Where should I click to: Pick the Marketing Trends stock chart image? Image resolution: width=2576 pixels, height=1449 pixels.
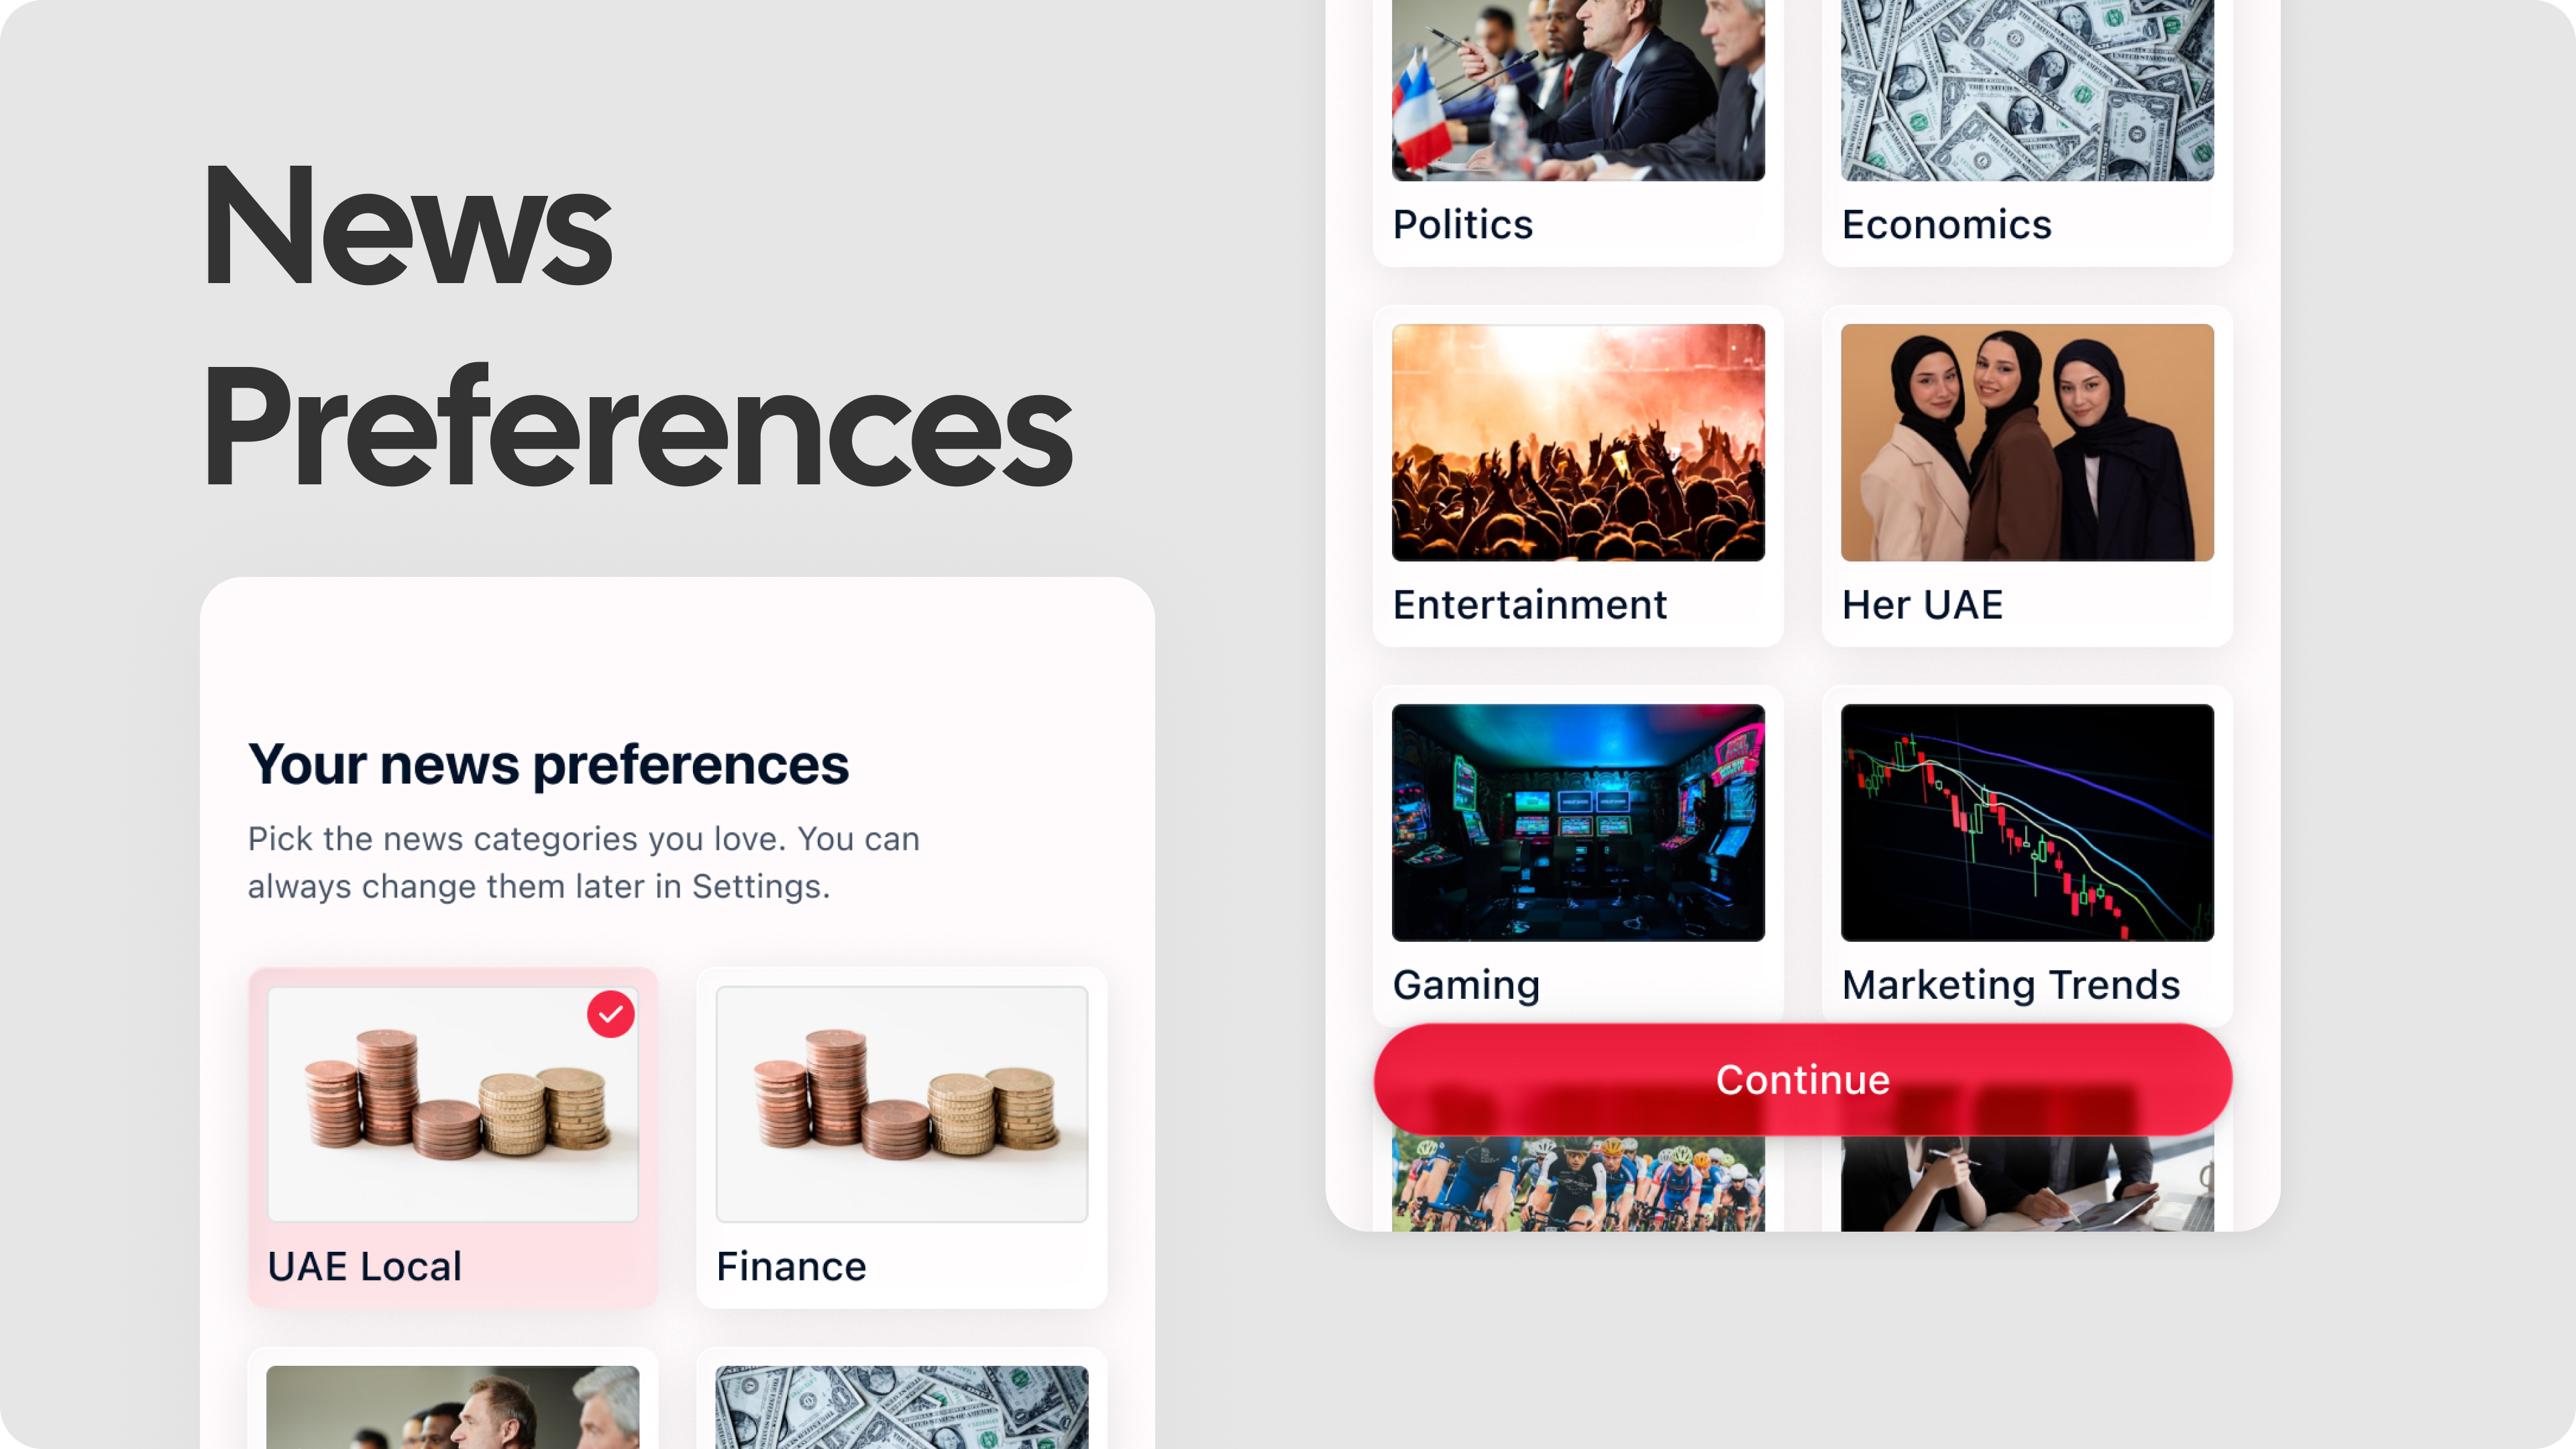(2027, 822)
